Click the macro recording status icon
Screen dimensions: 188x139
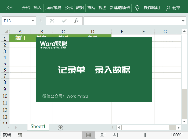(20, 135)
